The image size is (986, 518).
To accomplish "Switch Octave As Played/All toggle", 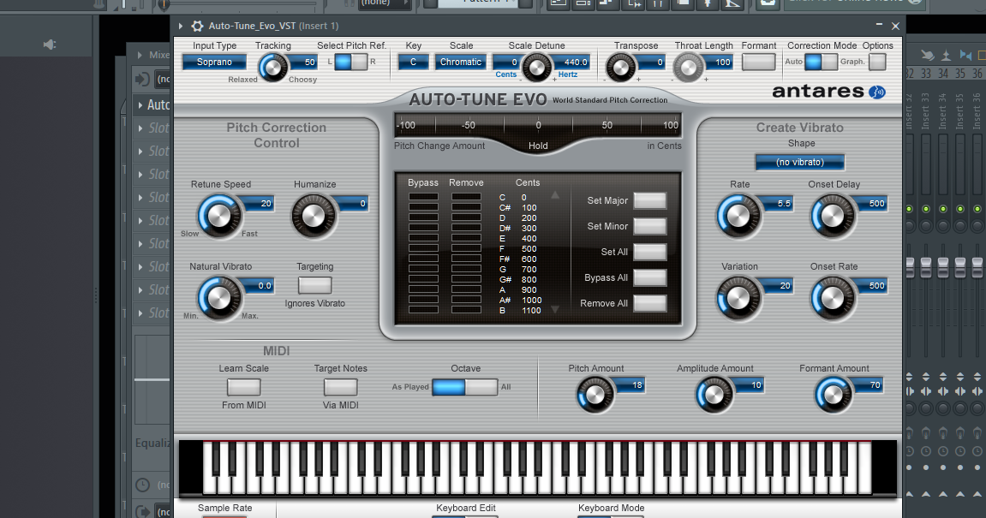I will click(465, 387).
